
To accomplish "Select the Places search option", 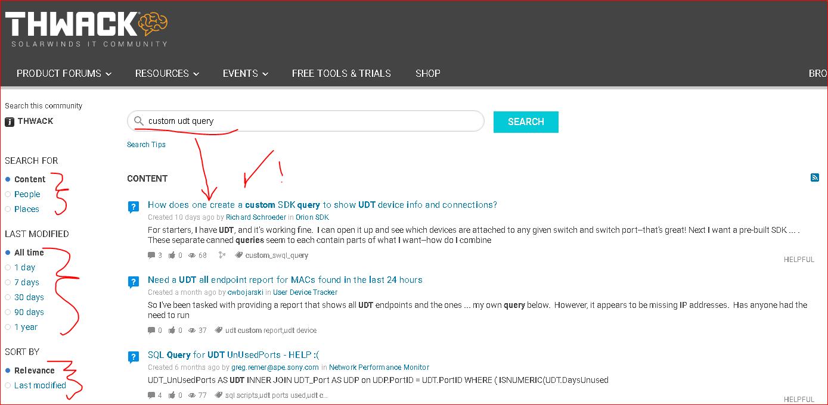I will (x=27, y=209).
